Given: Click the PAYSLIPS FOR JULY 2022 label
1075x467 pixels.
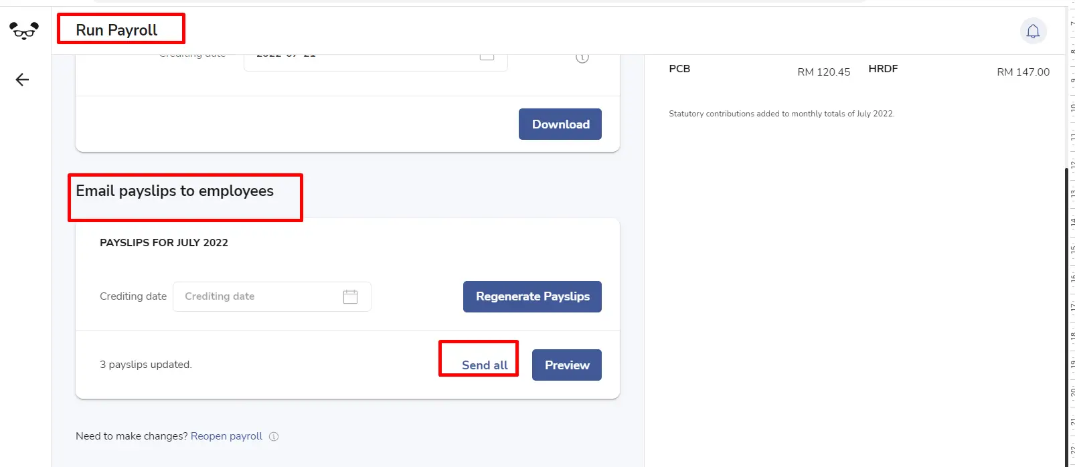Looking at the screenshot, I should [x=164, y=242].
